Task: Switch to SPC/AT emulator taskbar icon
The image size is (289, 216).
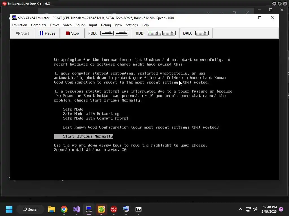Action: click(x=89, y=209)
